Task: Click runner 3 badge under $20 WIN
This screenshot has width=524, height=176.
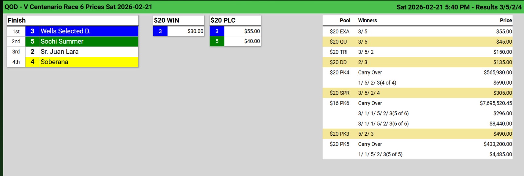Action: [x=160, y=31]
